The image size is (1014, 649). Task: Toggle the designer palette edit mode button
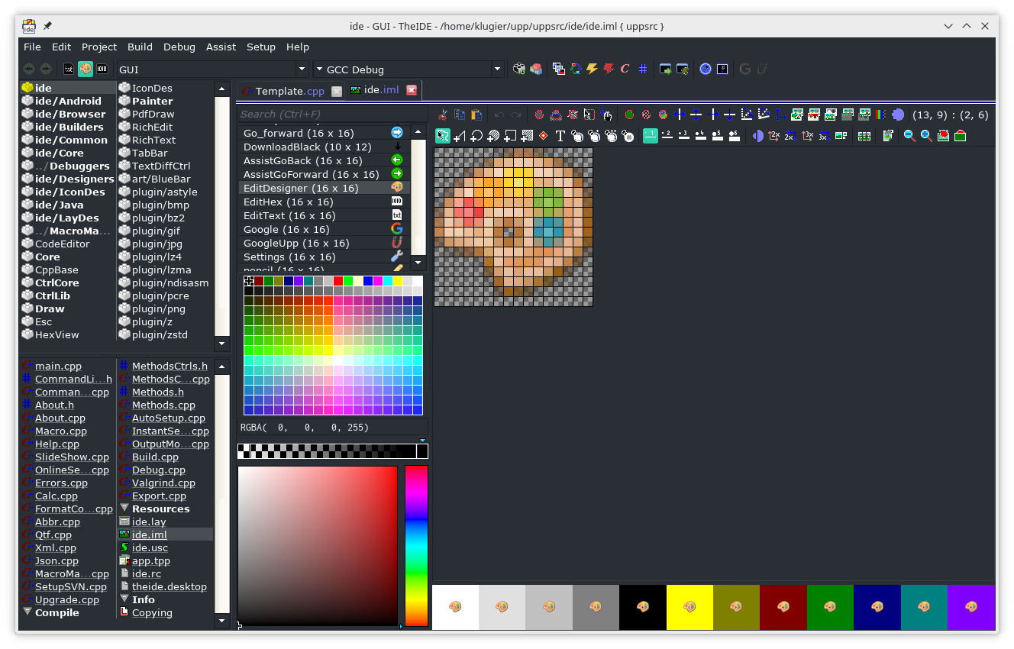pyautogui.click(x=85, y=69)
